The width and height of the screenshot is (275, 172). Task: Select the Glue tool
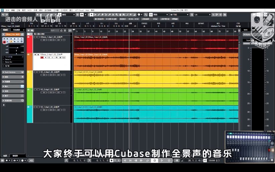coord(110,15)
